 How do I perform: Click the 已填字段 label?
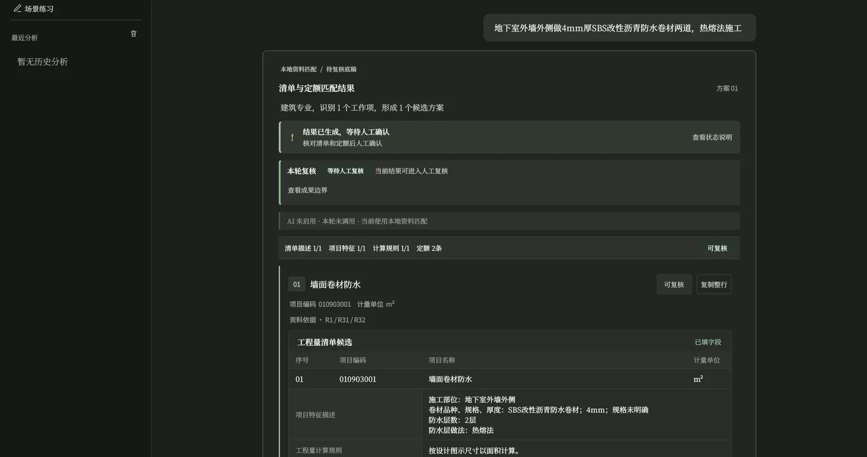pyautogui.click(x=708, y=342)
